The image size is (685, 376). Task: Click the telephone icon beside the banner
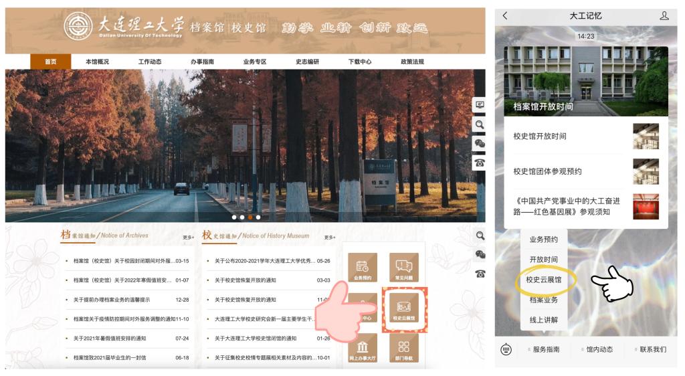coord(479,162)
